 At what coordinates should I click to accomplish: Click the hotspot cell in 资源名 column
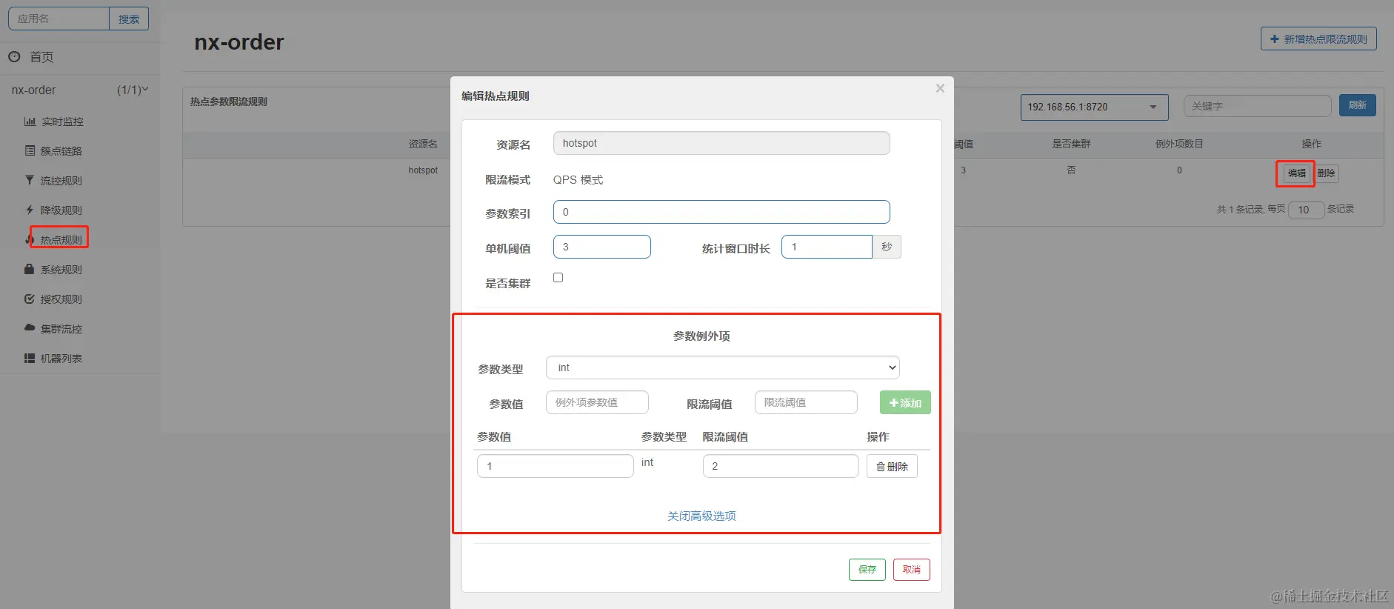tap(423, 170)
